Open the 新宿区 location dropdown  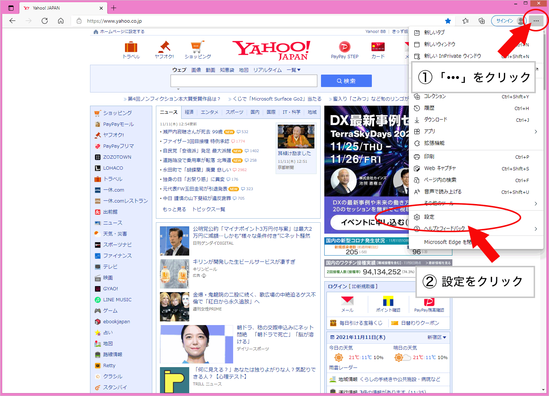(437, 337)
